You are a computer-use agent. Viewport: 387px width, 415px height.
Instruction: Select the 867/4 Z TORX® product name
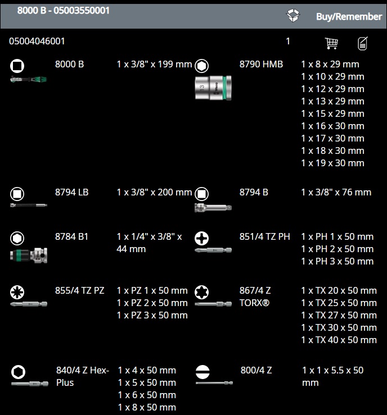pyautogui.click(x=255, y=297)
